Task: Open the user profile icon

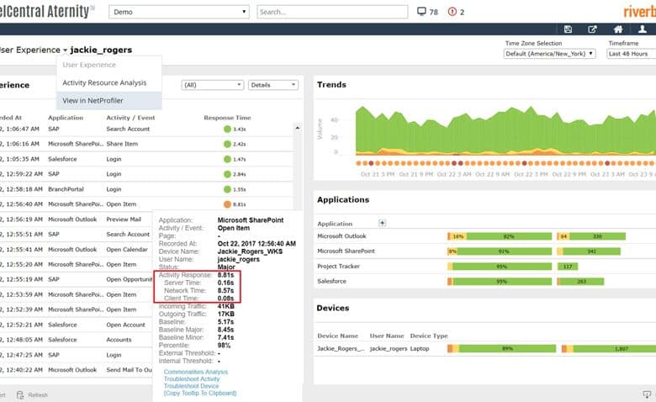Action: point(643,29)
